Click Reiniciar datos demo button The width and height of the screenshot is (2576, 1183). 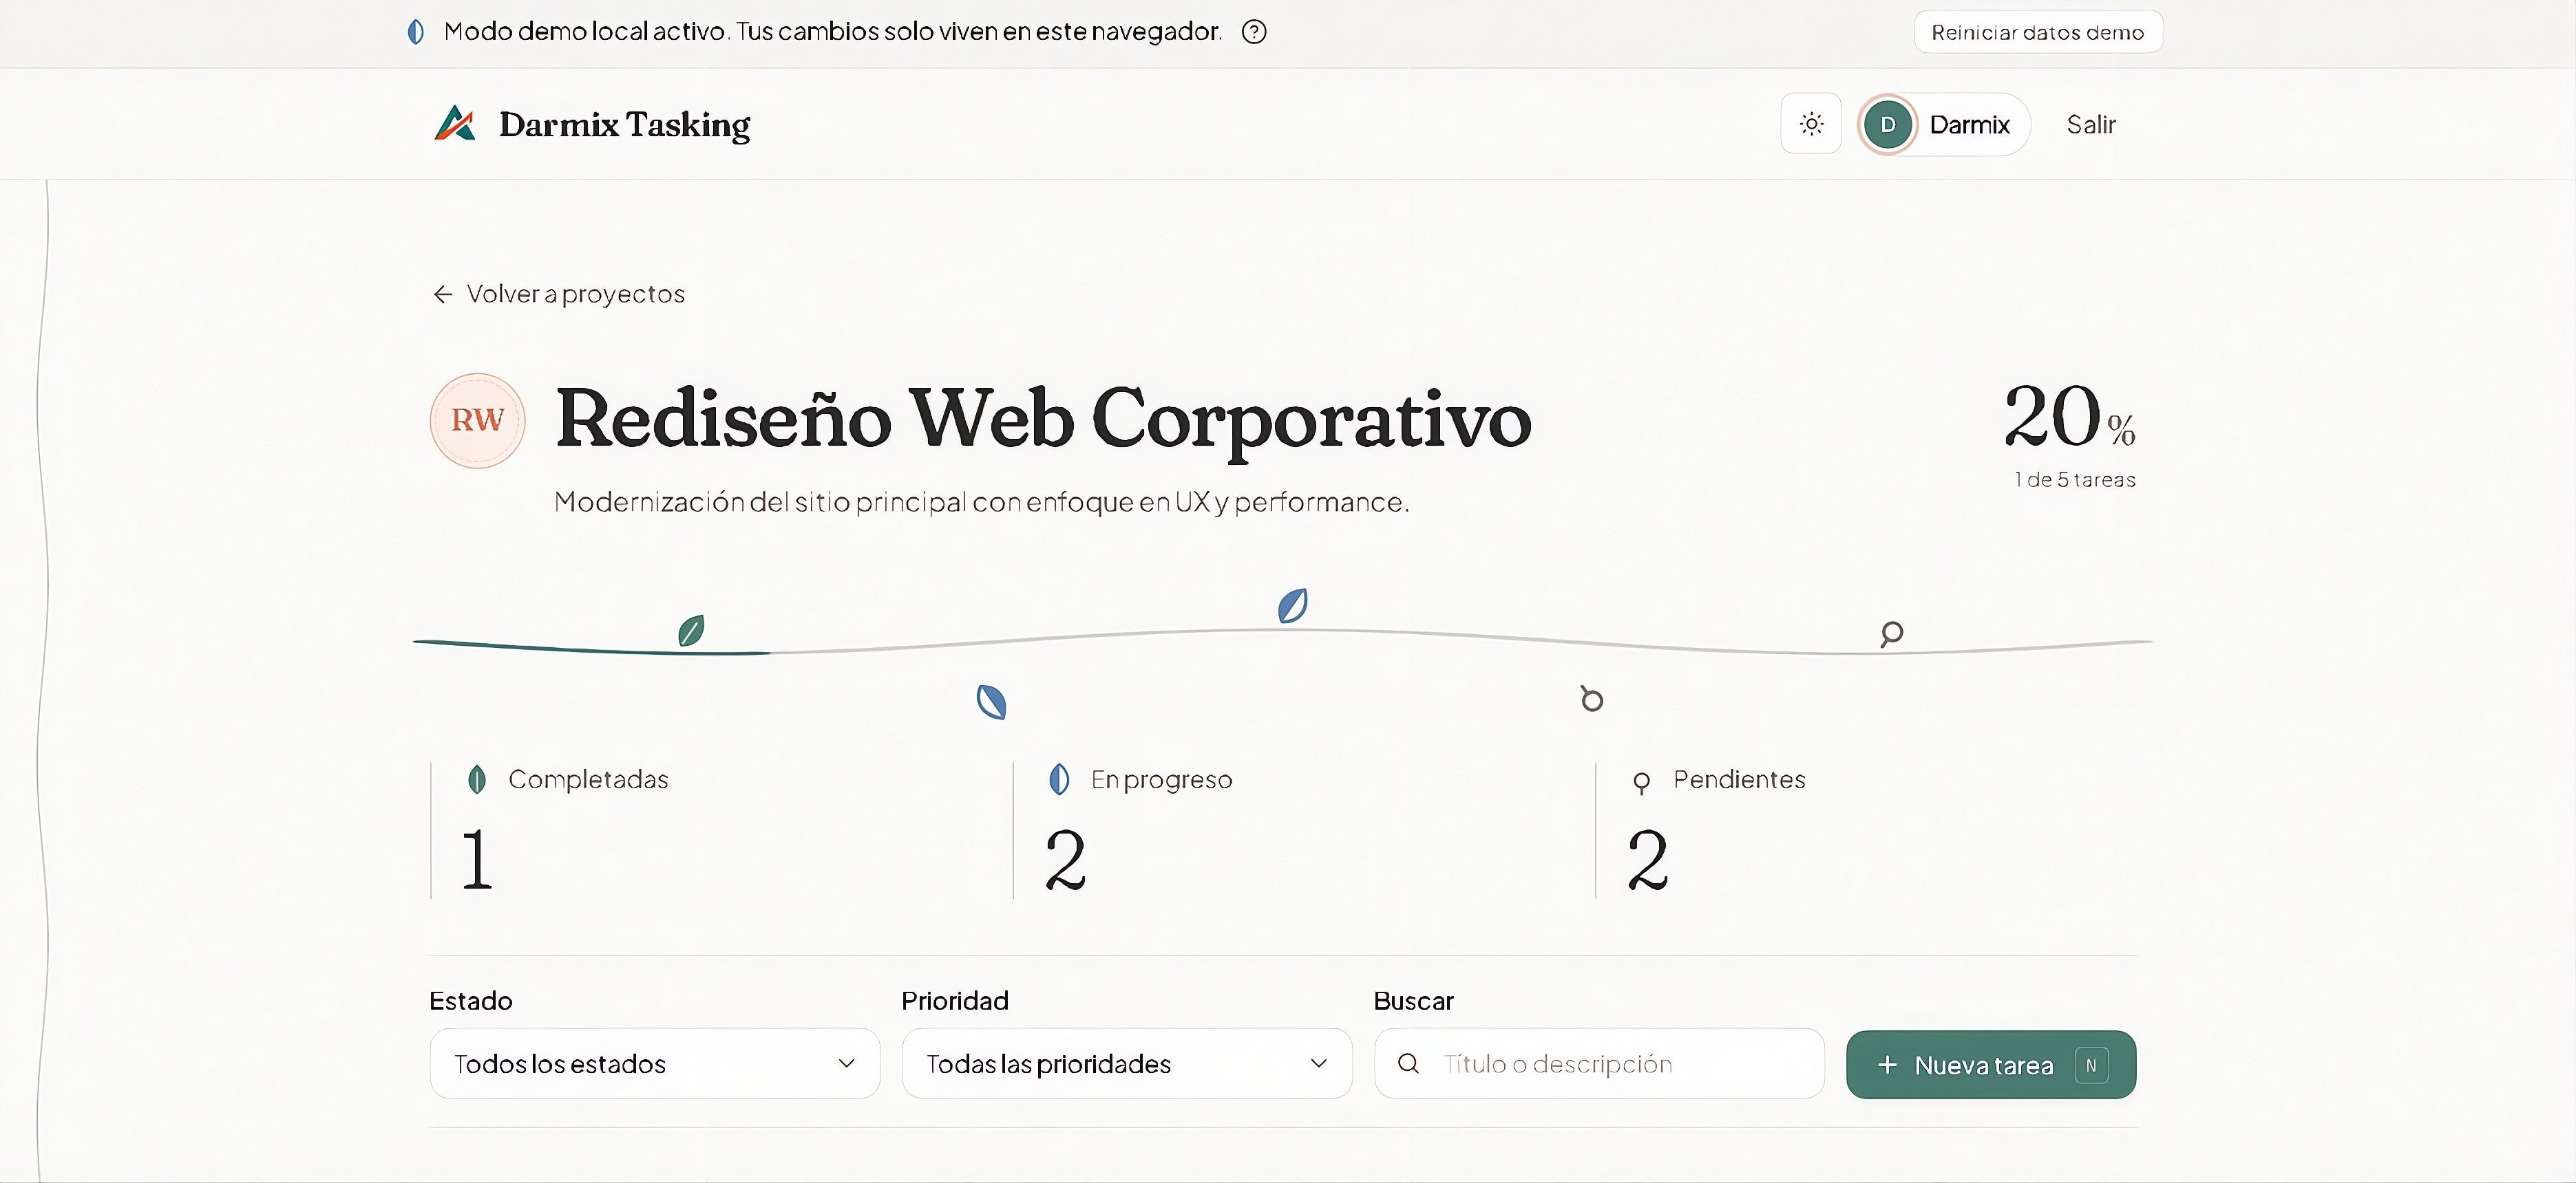(x=2038, y=32)
